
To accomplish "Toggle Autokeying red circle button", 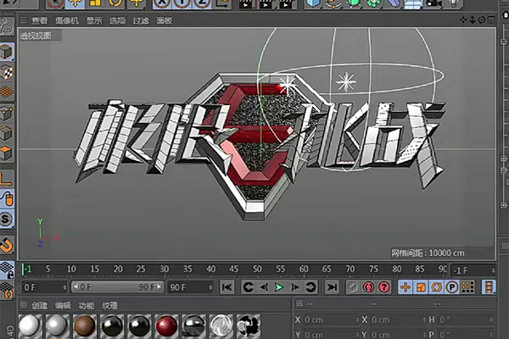I will click(x=368, y=287).
